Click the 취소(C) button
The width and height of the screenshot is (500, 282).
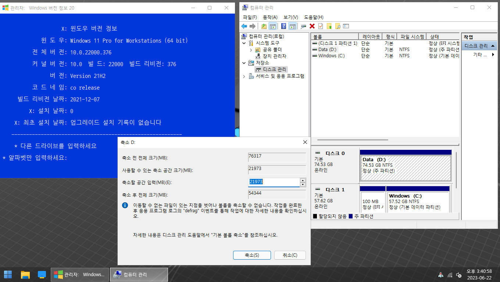(290, 255)
